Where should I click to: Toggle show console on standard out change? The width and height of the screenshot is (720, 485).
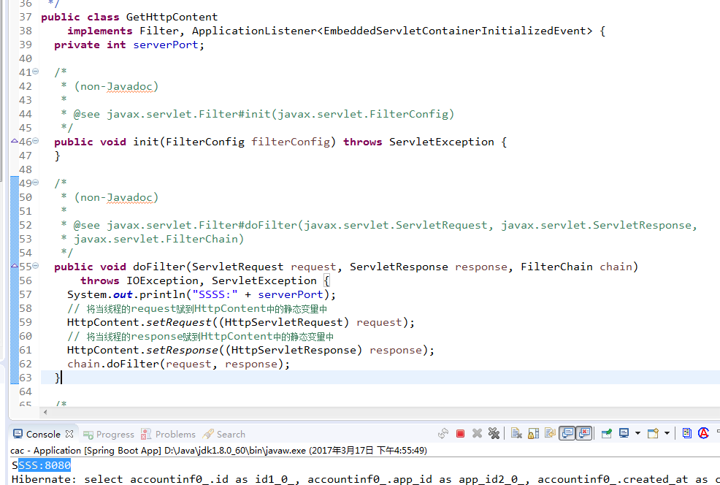click(x=567, y=433)
